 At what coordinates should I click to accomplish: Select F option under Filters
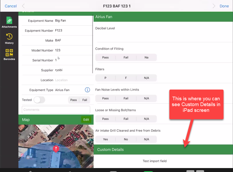(126, 78)
